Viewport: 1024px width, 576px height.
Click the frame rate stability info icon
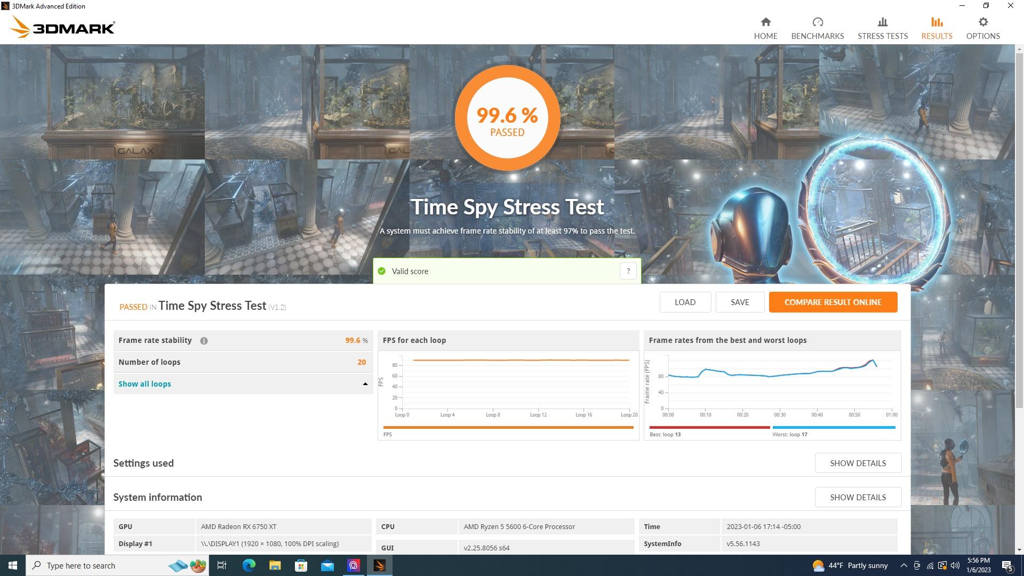[x=204, y=341]
